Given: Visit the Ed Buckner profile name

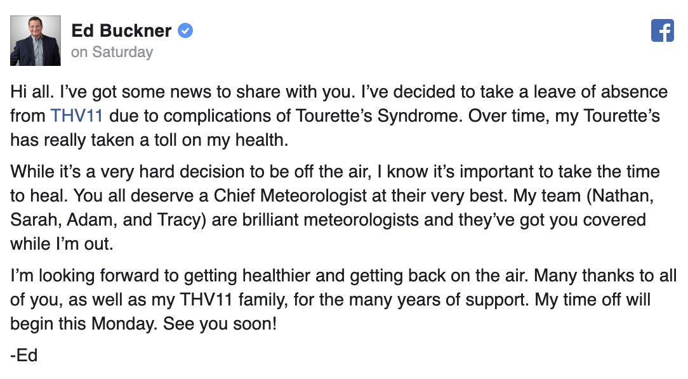Looking at the screenshot, I should coord(121,30).
